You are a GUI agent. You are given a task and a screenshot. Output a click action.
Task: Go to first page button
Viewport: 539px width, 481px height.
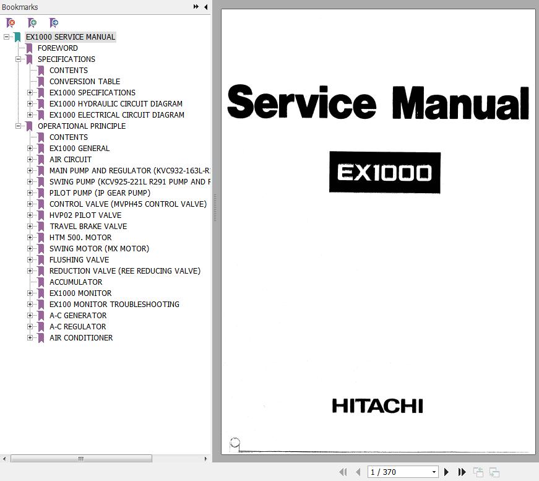pyautogui.click(x=343, y=472)
